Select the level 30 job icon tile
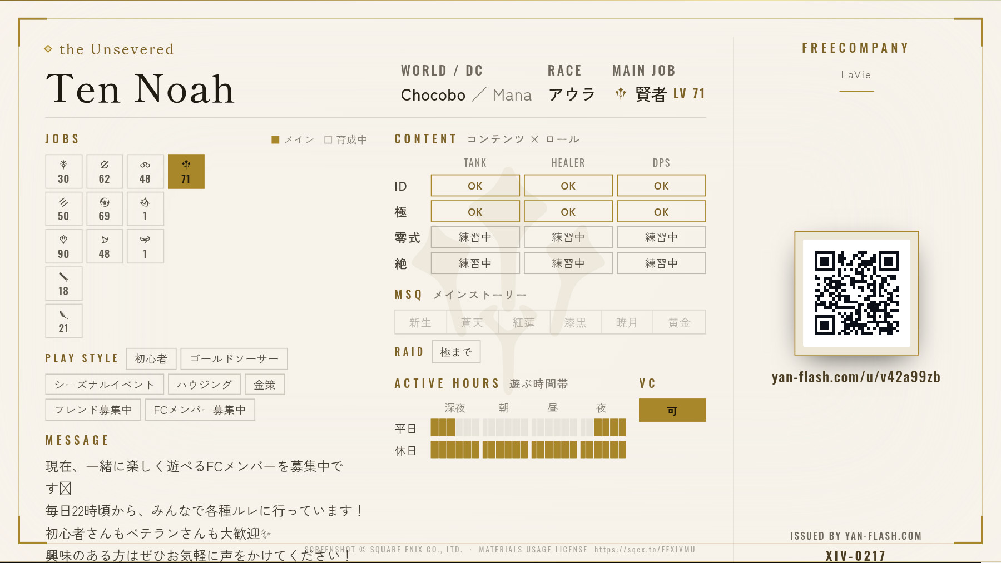The width and height of the screenshot is (1001, 563). click(x=64, y=171)
